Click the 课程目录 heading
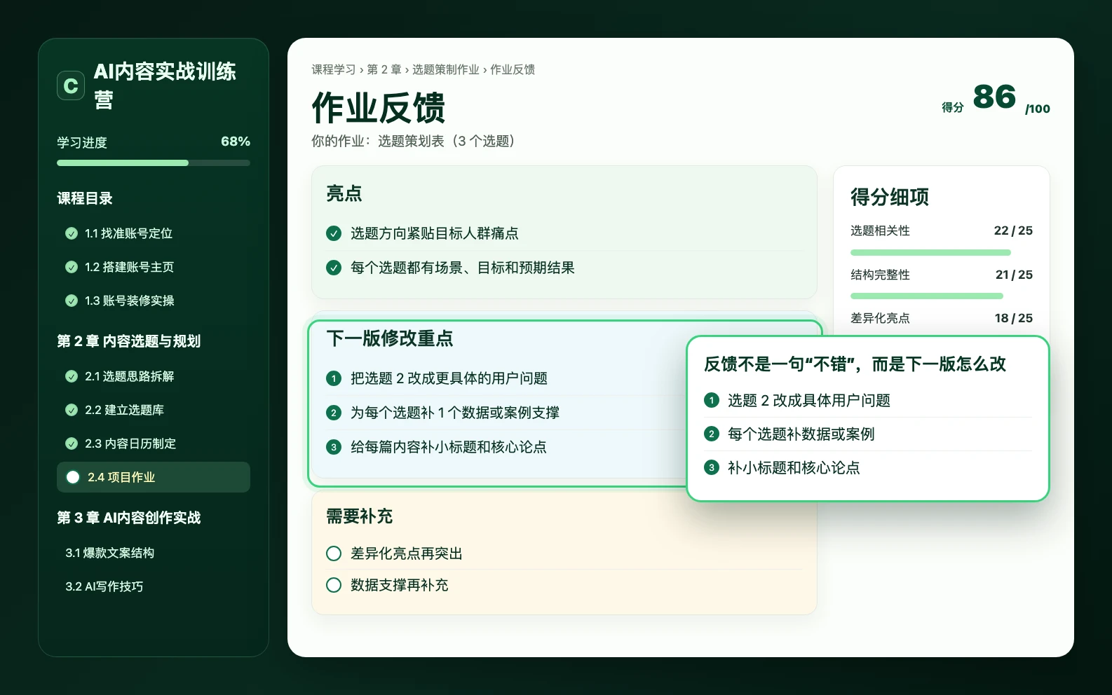 point(85,198)
